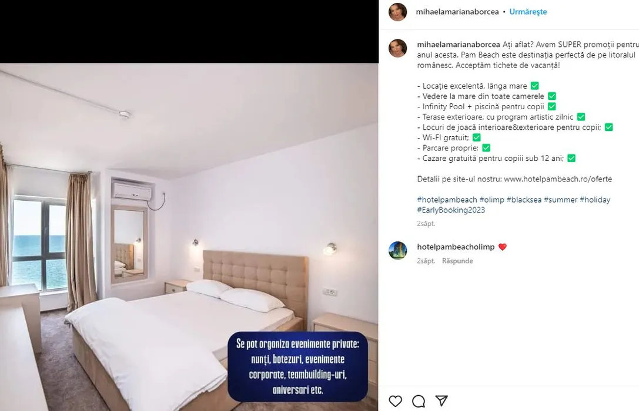
Task: Like the post with the heart icon
Action: [x=395, y=401]
